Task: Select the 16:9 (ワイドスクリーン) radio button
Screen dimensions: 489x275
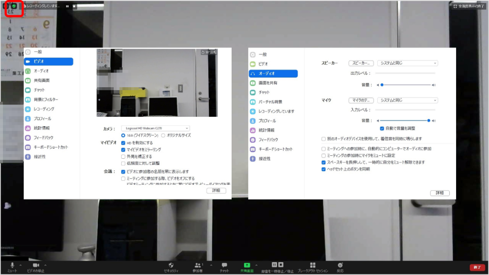Action: pos(123,135)
